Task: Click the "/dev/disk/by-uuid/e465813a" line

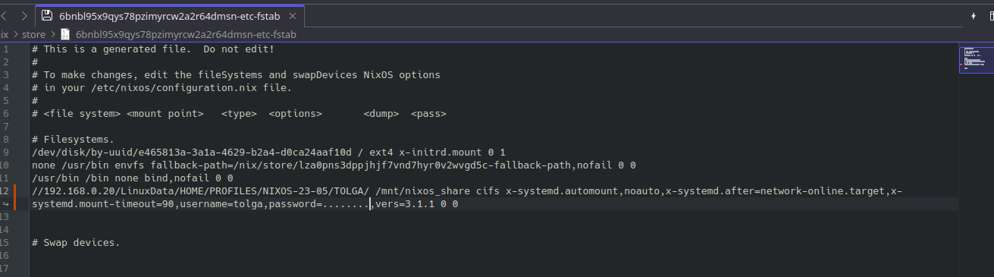Action: (268, 152)
